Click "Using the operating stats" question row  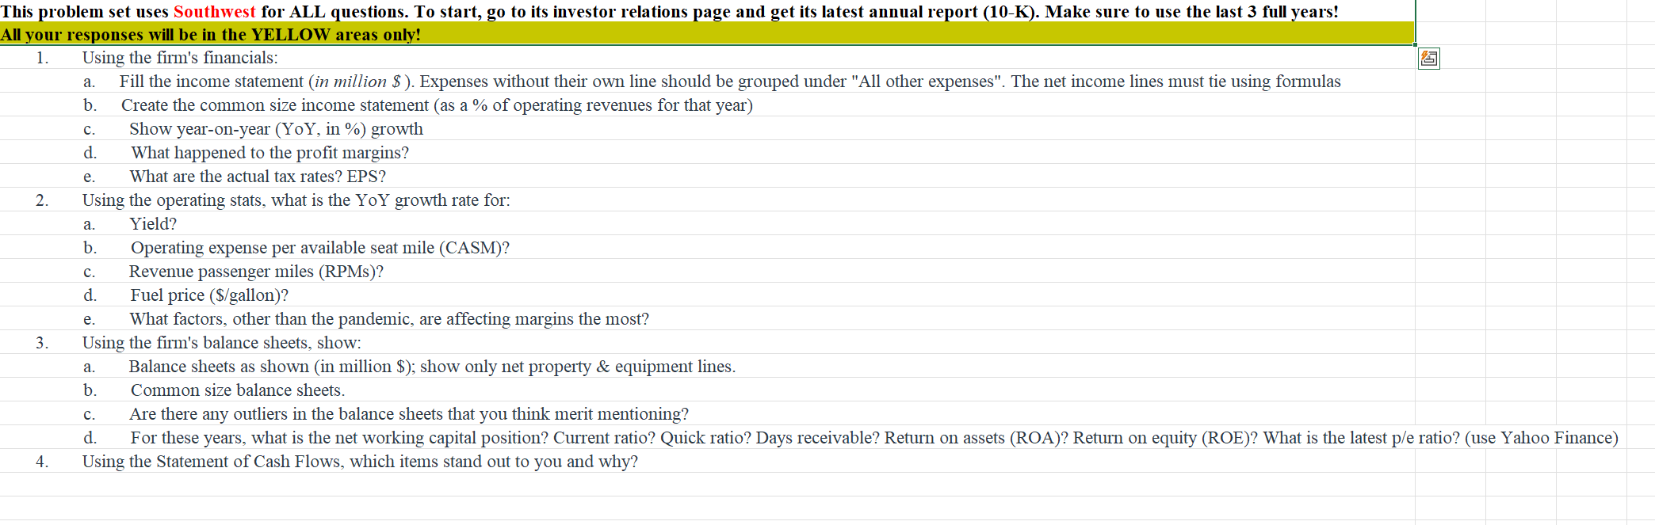pyautogui.click(x=296, y=200)
